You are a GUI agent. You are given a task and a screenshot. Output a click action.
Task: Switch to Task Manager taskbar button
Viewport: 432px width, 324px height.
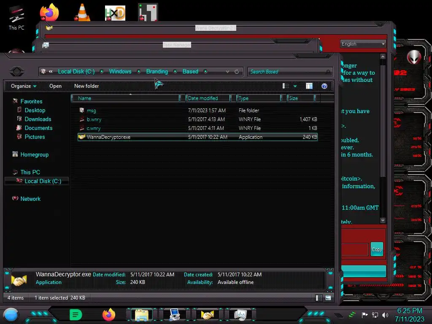tap(240, 315)
